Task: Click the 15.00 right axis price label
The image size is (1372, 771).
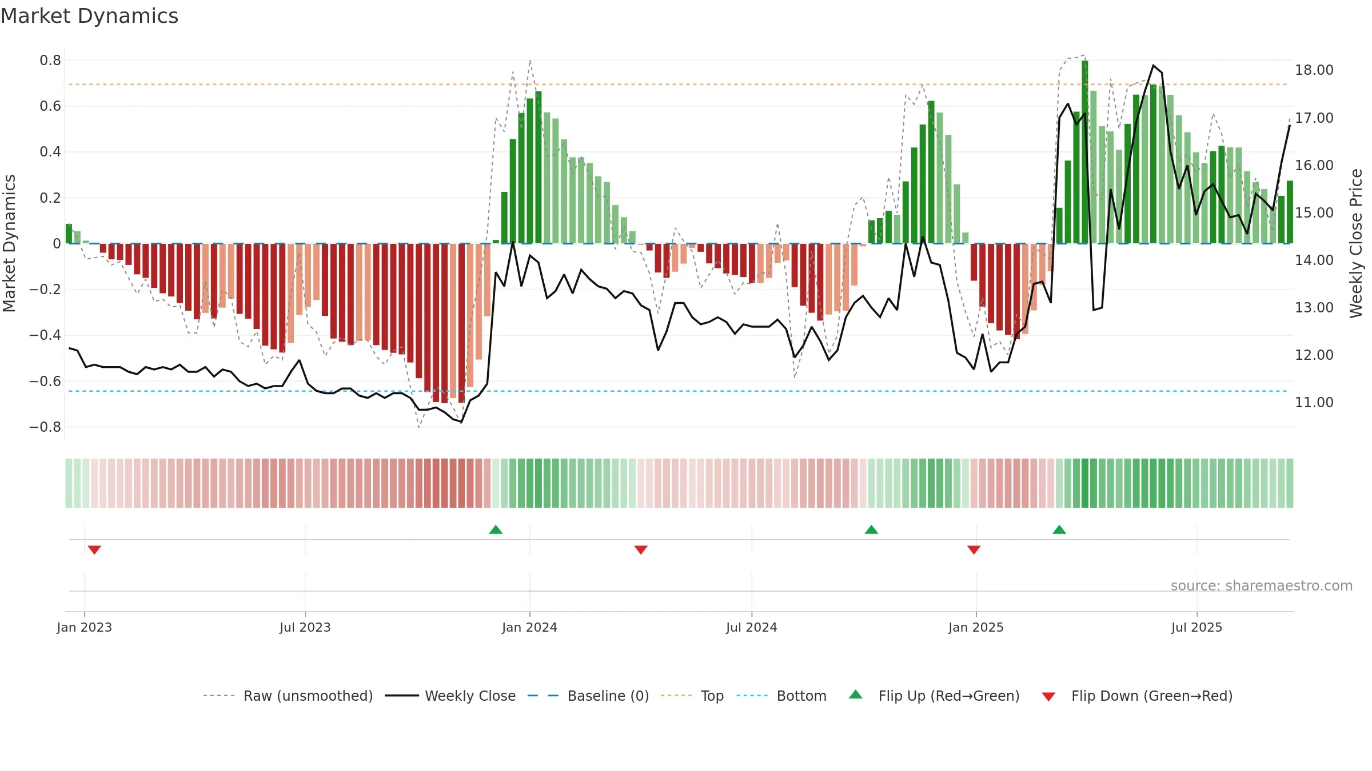Action: click(x=1314, y=213)
